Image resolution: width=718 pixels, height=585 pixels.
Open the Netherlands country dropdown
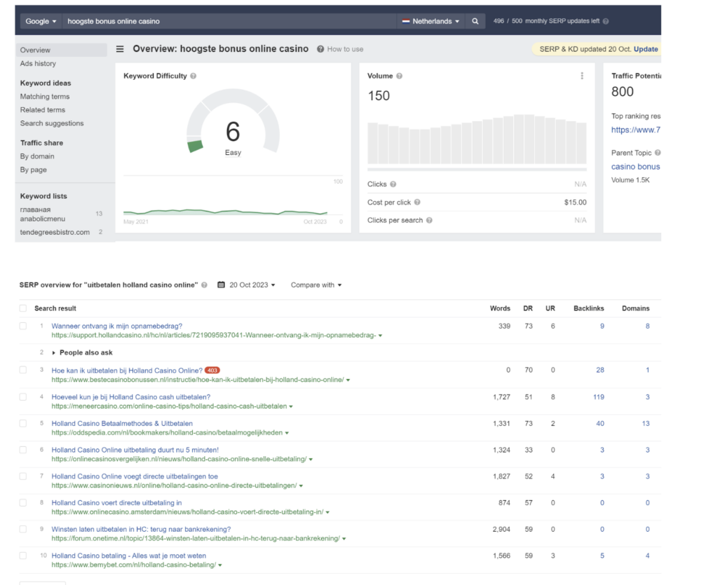(430, 21)
